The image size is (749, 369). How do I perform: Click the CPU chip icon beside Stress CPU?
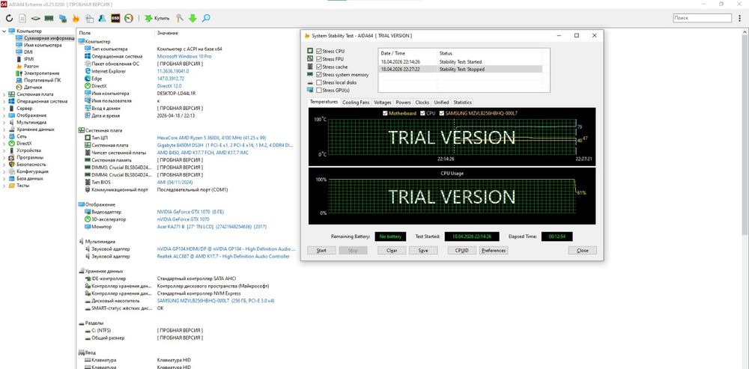tap(310, 51)
